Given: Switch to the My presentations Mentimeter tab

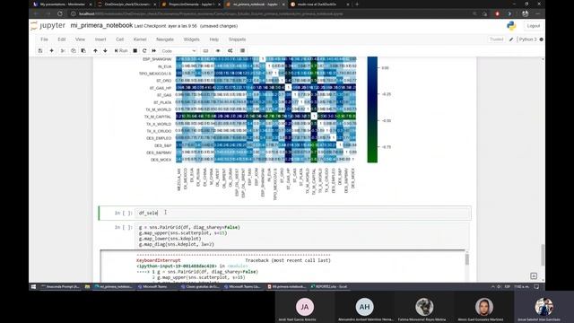Looking at the screenshot, I should 62,4.
